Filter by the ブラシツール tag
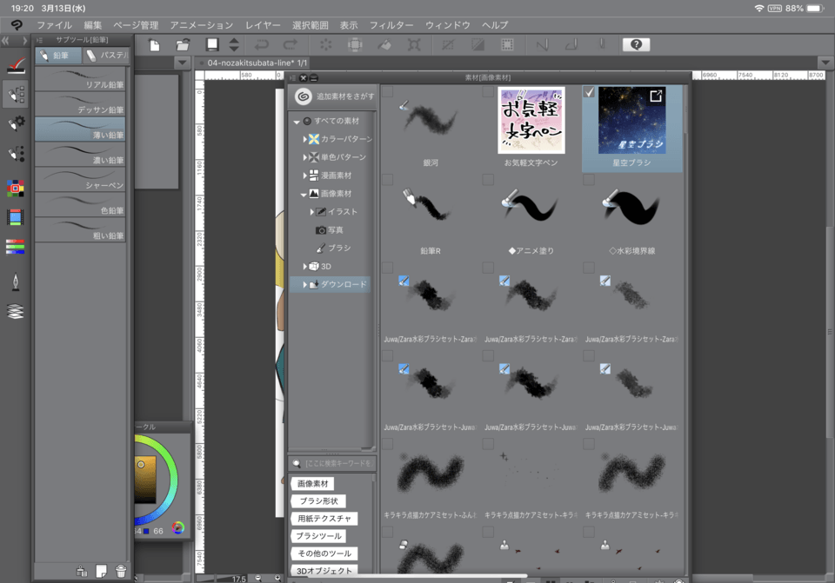 tap(318, 536)
